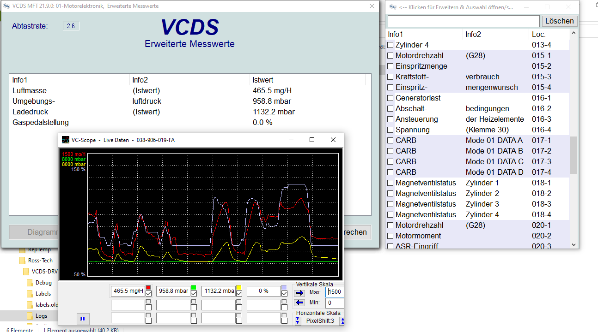
Task: Click the Löschen button
Action: [x=560, y=21]
